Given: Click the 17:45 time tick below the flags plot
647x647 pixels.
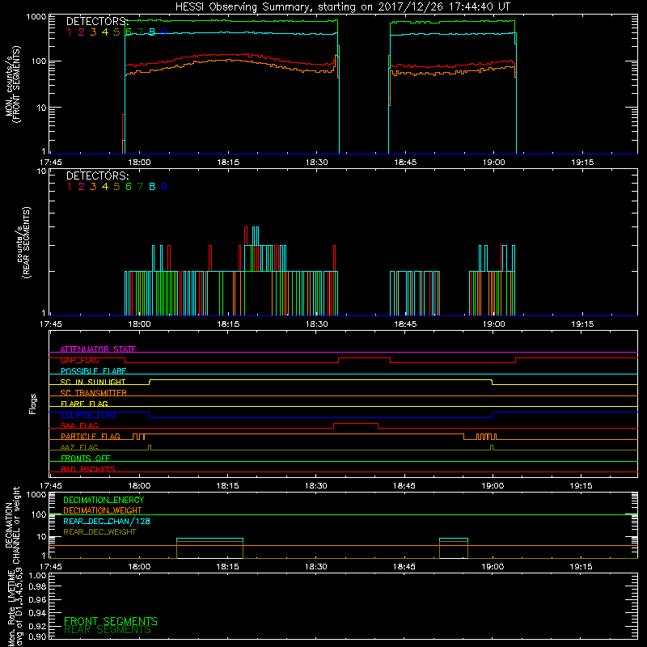Looking at the screenshot, I should pos(50,486).
